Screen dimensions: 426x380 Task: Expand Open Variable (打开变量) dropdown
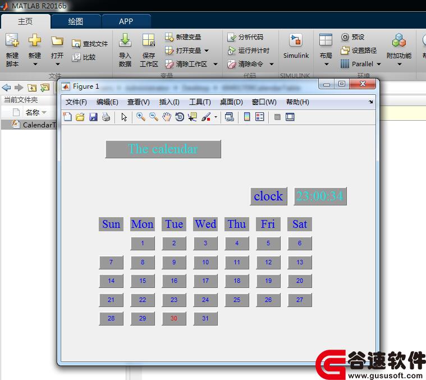207,51
